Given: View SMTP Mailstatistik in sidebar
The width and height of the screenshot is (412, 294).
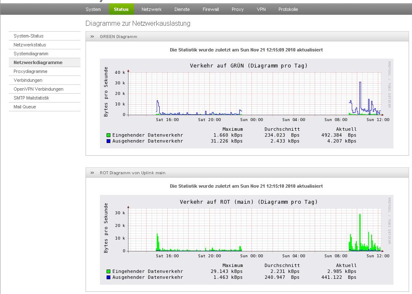Looking at the screenshot, I should 31,98.
